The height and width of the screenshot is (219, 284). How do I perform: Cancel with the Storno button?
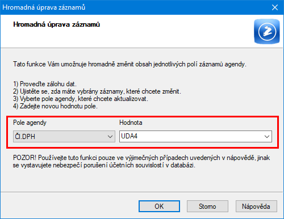pos(207,207)
